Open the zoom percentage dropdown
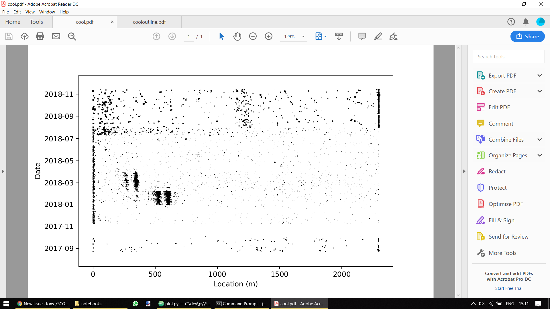This screenshot has width=550, height=309. pyautogui.click(x=303, y=36)
